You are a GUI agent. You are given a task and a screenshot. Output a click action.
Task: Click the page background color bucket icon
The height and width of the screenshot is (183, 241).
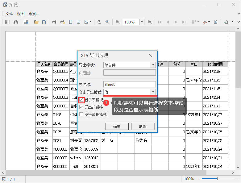[x=205, y=22]
